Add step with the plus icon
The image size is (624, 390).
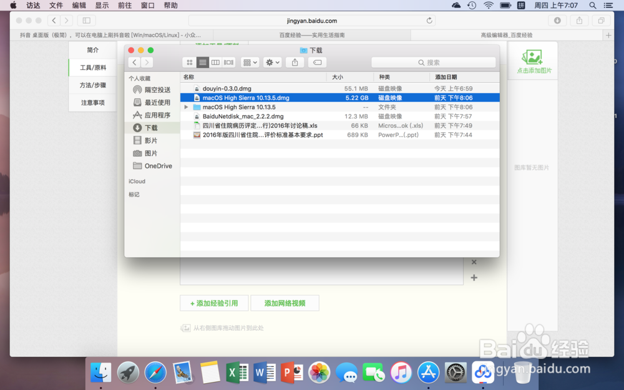(x=474, y=278)
